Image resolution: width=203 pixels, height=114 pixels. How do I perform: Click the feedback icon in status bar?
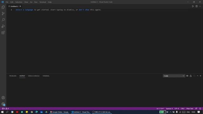pos(196,109)
